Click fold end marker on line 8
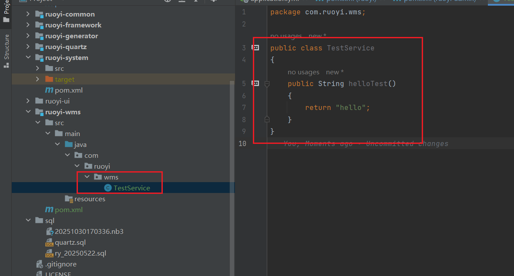The image size is (514, 276). coord(267,119)
